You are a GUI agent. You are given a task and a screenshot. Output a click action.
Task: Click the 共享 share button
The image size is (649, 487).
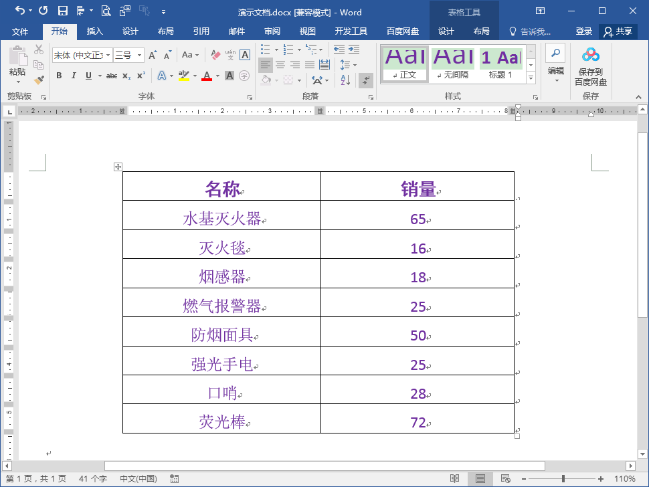point(618,31)
